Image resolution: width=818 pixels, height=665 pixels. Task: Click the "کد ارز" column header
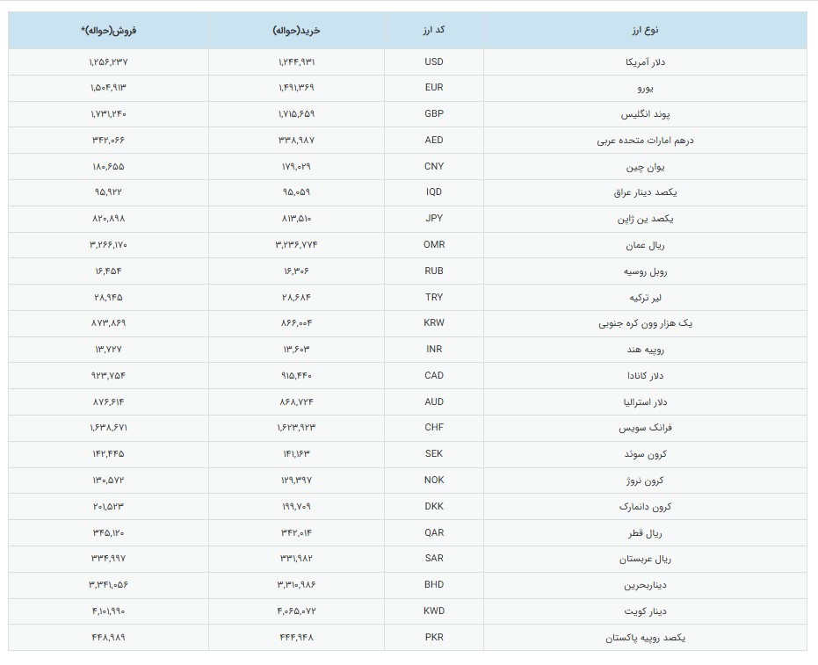(434, 30)
